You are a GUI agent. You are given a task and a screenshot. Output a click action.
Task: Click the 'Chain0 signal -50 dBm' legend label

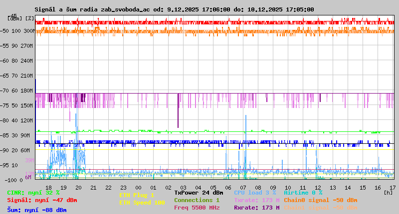click(x=321, y=200)
